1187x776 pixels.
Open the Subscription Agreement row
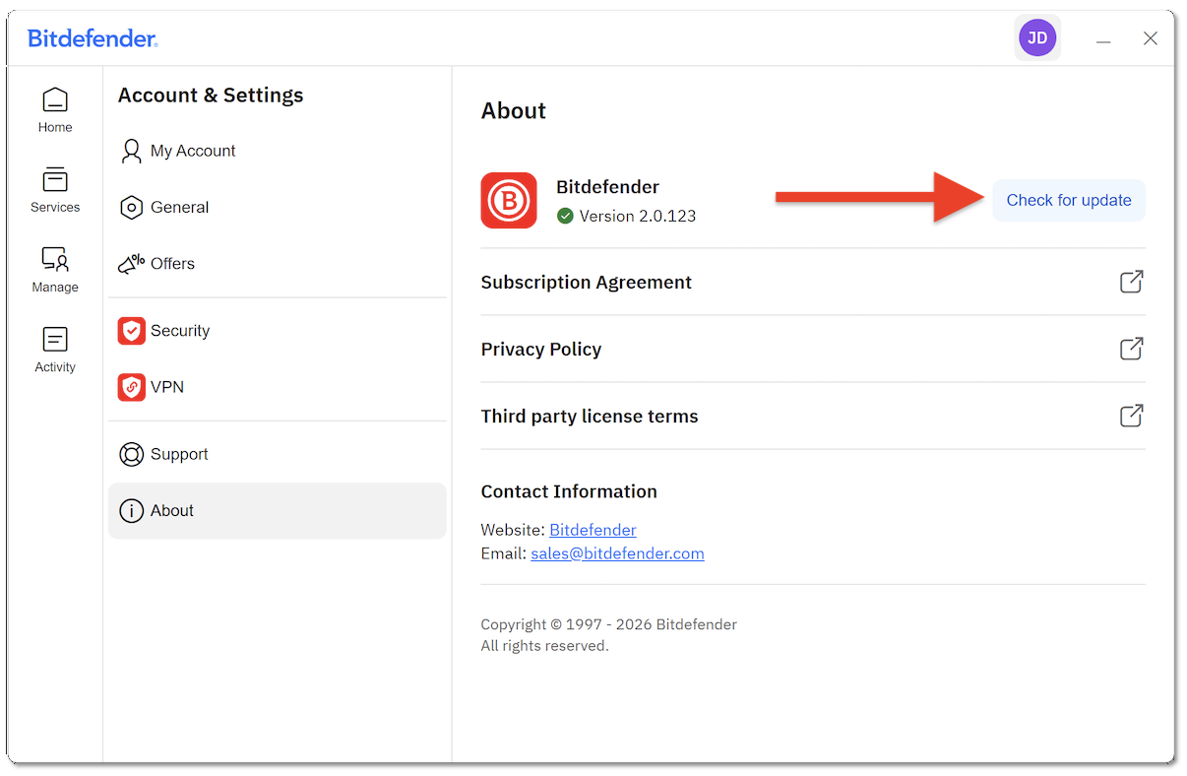click(x=813, y=282)
